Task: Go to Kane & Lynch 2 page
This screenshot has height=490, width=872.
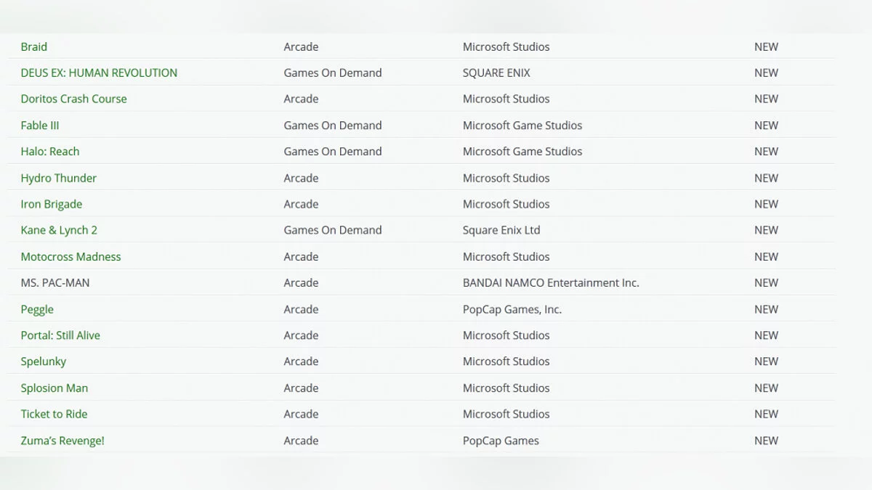Action: pyautogui.click(x=59, y=230)
